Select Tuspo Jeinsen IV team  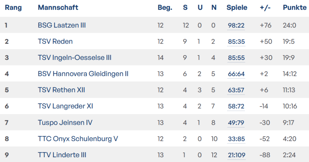coord(65,123)
